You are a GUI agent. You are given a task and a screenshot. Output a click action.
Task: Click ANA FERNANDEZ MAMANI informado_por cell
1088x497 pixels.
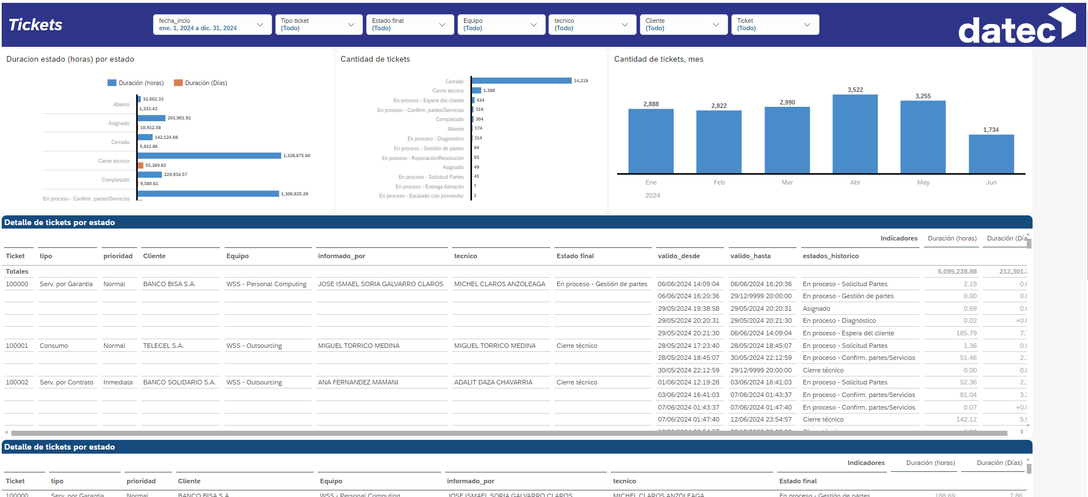358,382
